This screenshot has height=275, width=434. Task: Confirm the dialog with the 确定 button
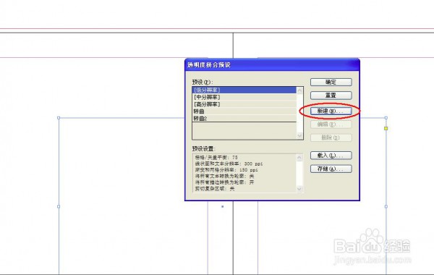(331, 82)
